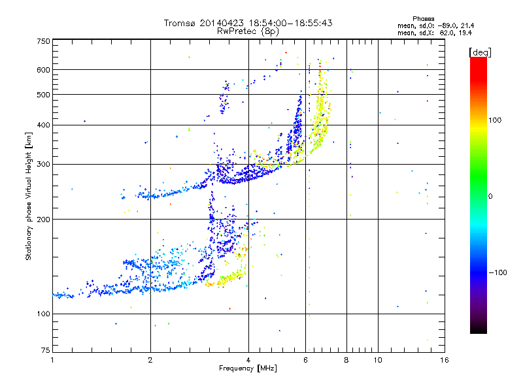
Task: Click the 300 tick label on the height axis
Action: 43,164
